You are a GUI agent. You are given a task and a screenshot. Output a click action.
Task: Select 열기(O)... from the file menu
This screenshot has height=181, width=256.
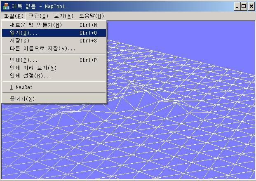[54, 33]
